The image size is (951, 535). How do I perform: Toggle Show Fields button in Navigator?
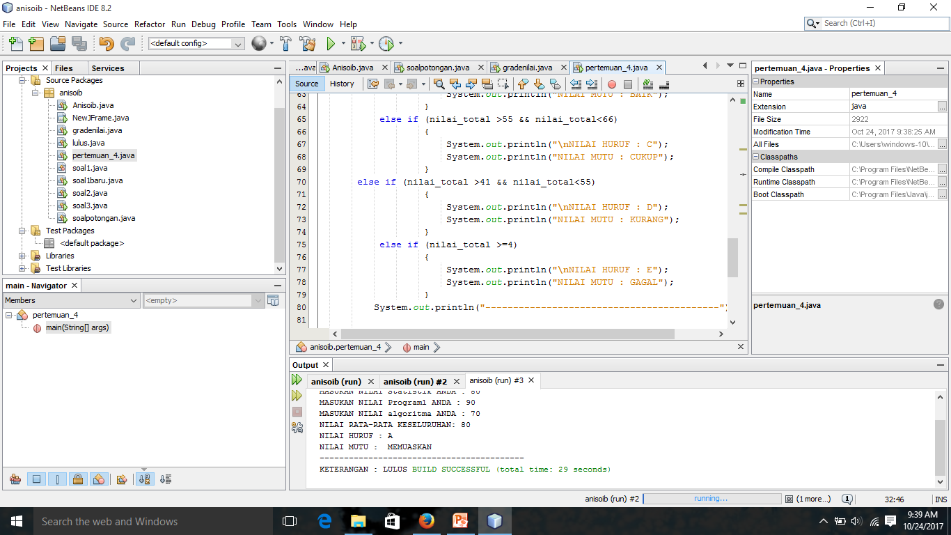(37, 479)
